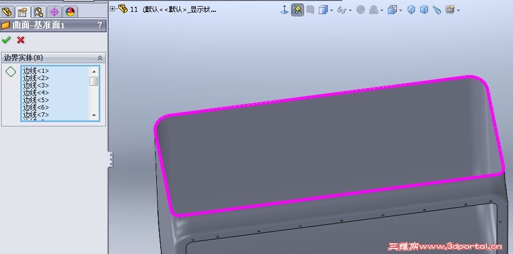Click the second blue cube view icon
Image resolution: width=513 pixels, height=254 pixels.
pyautogui.click(x=424, y=10)
